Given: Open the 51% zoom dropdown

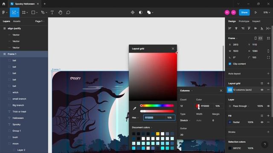Looking at the screenshot, I should tap(267, 12).
